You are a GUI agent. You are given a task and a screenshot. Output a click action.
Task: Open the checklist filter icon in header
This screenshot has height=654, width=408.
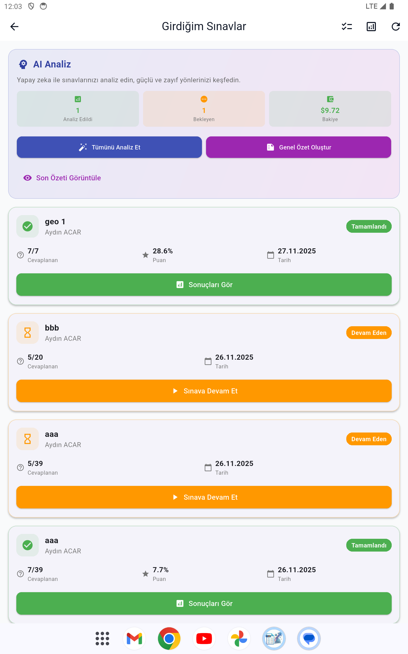pyautogui.click(x=347, y=27)
